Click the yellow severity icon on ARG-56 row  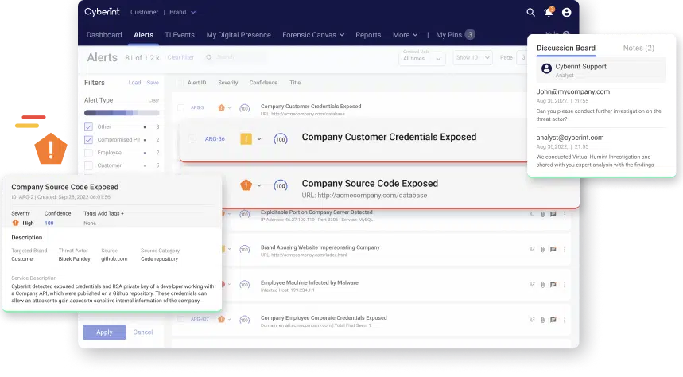point(246,139)
